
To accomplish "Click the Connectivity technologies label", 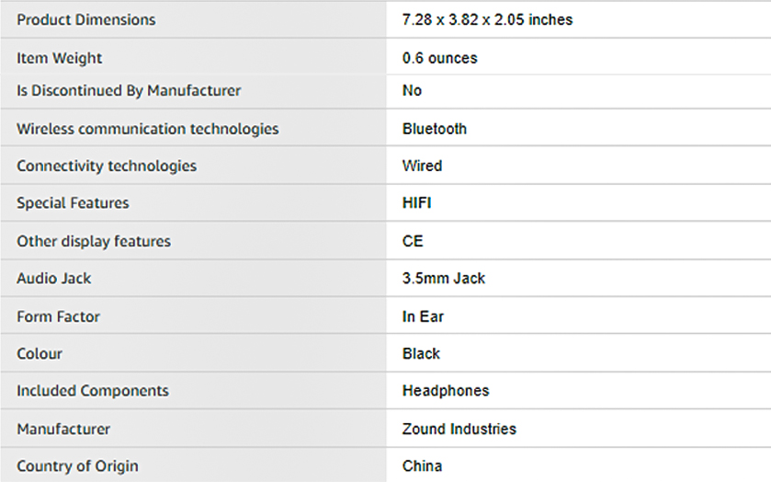I will tap(107, 166).
